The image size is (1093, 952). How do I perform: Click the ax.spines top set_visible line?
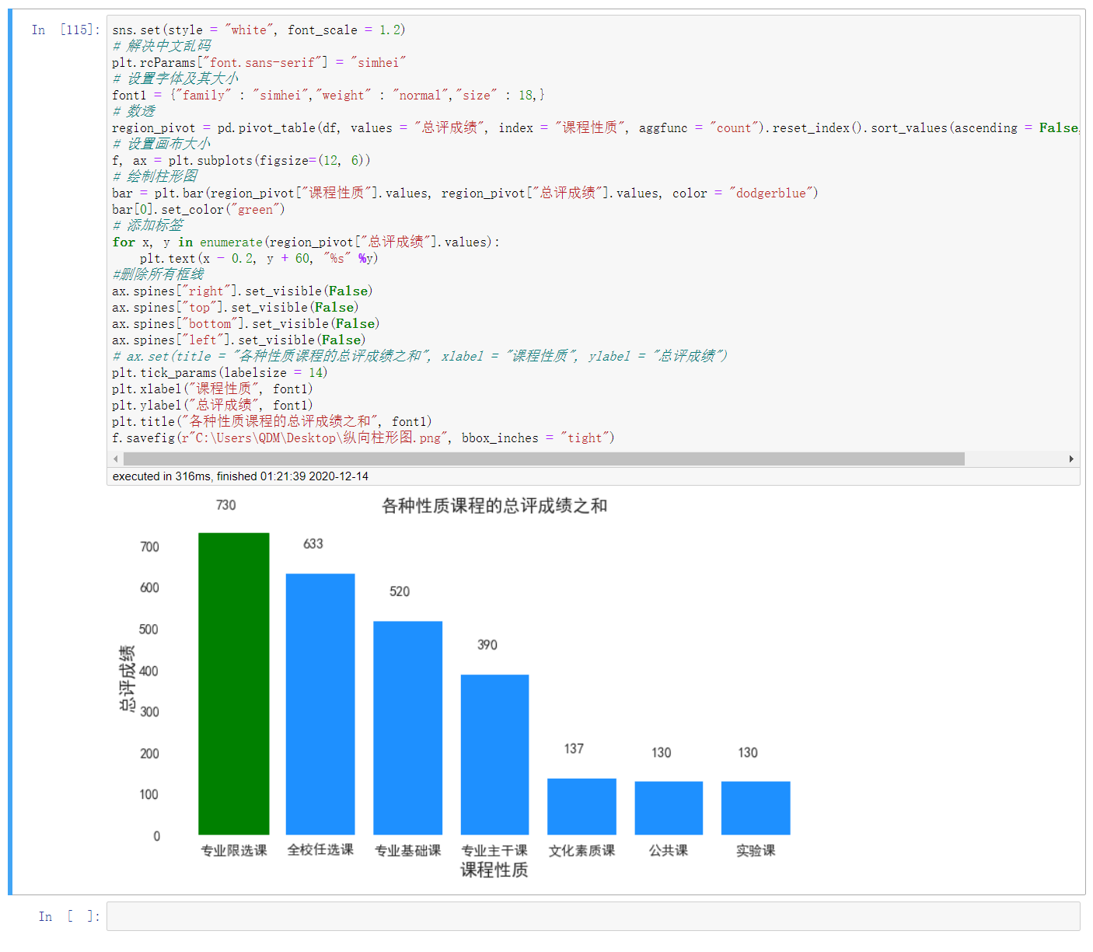236,308
